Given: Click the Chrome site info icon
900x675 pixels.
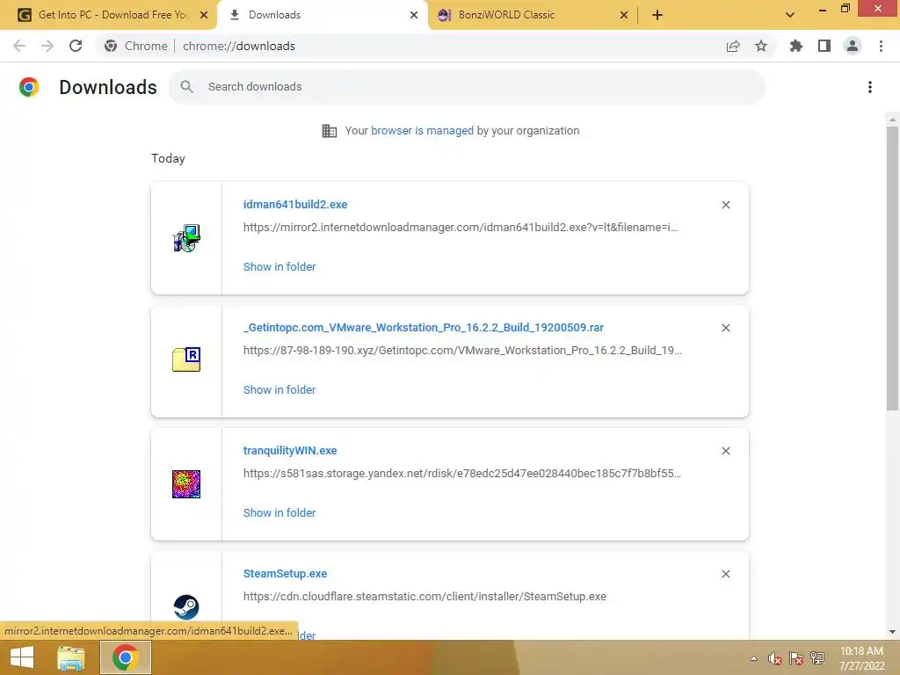Looking at the screenshot, I should click(x=111, y=46).
